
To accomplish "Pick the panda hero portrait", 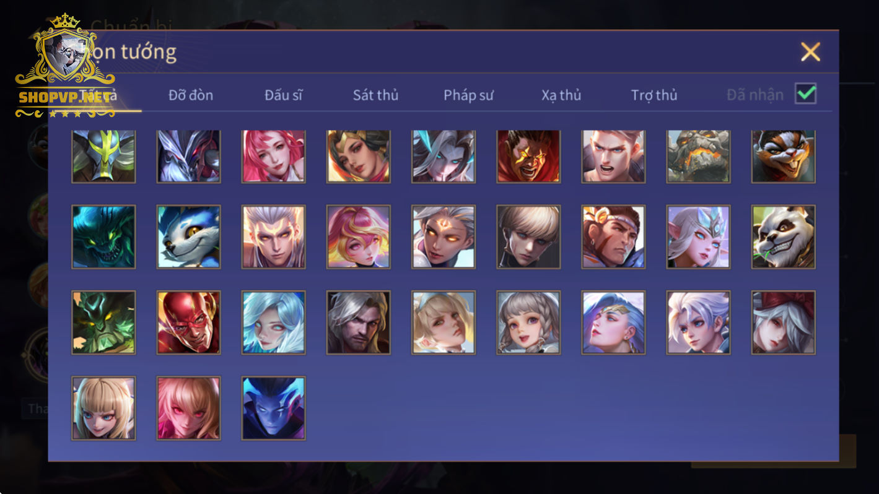I will coord(784,236).
